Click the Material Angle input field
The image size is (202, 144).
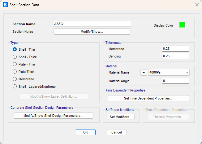[176, 81]
